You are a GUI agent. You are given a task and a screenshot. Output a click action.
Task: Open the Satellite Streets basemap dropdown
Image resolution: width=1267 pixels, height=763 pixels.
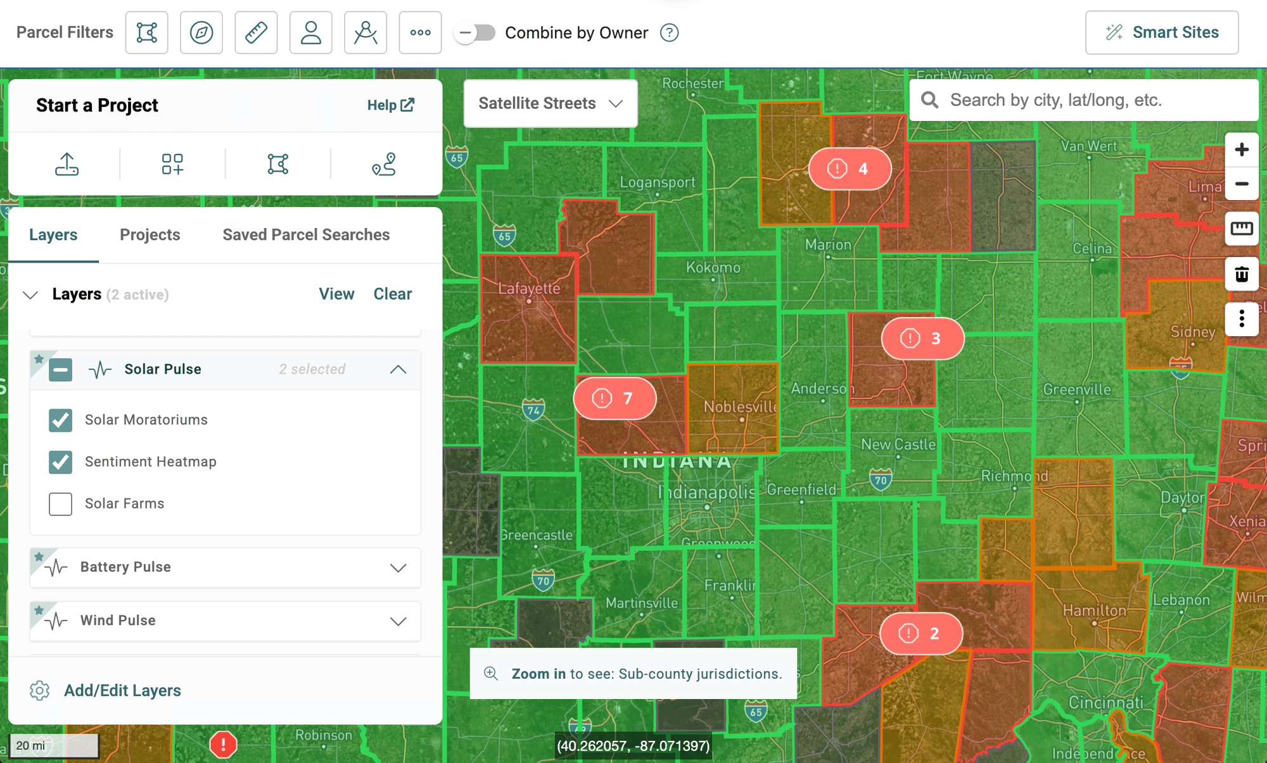pos(551,103)
